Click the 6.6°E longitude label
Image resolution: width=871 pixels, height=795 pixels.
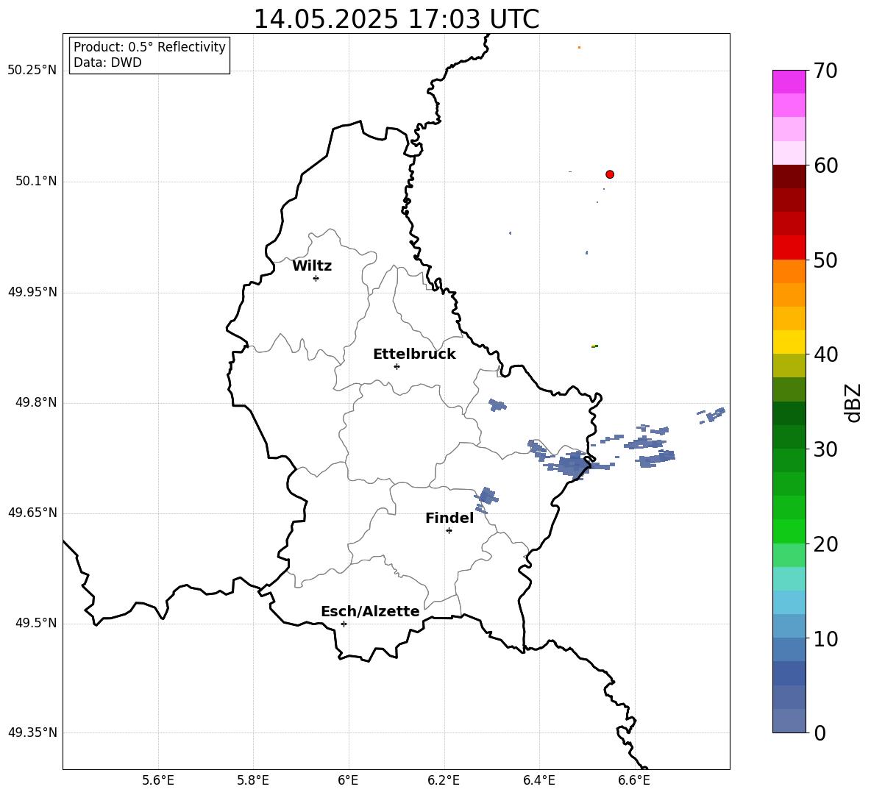634,780
